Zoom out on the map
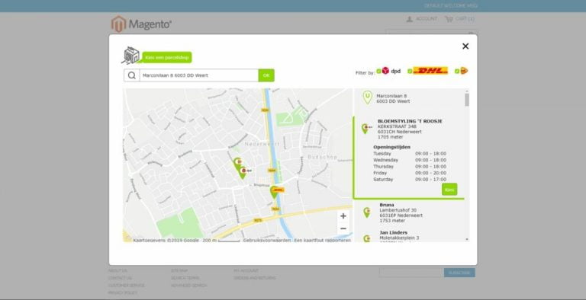 coord(343,228)
